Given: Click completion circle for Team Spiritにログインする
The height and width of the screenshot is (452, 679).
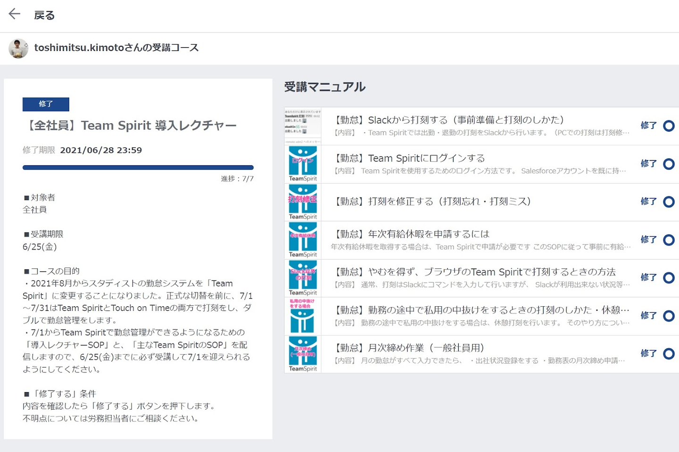Looking at the screenshot, I should pos(669,164).
